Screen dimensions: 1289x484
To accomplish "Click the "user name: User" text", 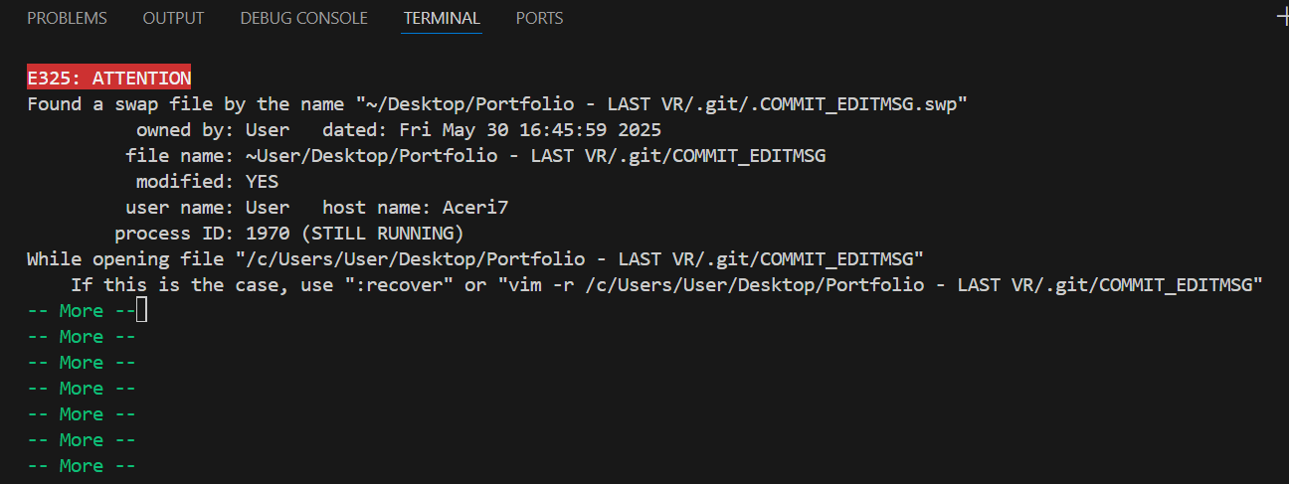I will [207, 208].
